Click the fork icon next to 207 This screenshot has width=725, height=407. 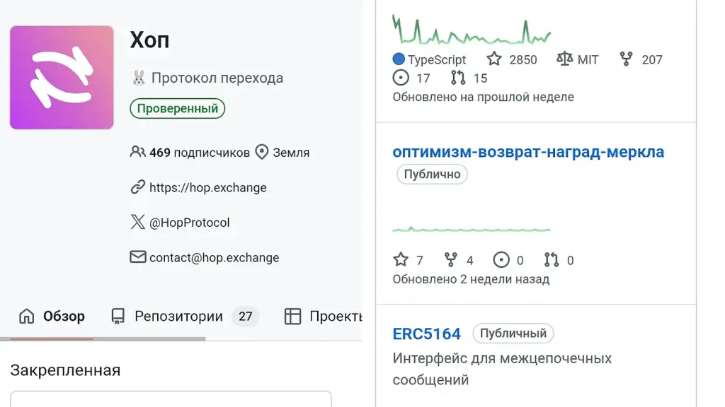(x=626, y=59)
